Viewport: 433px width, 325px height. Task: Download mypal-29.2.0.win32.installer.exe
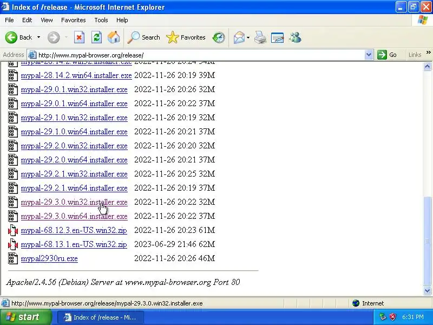click(x=74, y=146)
